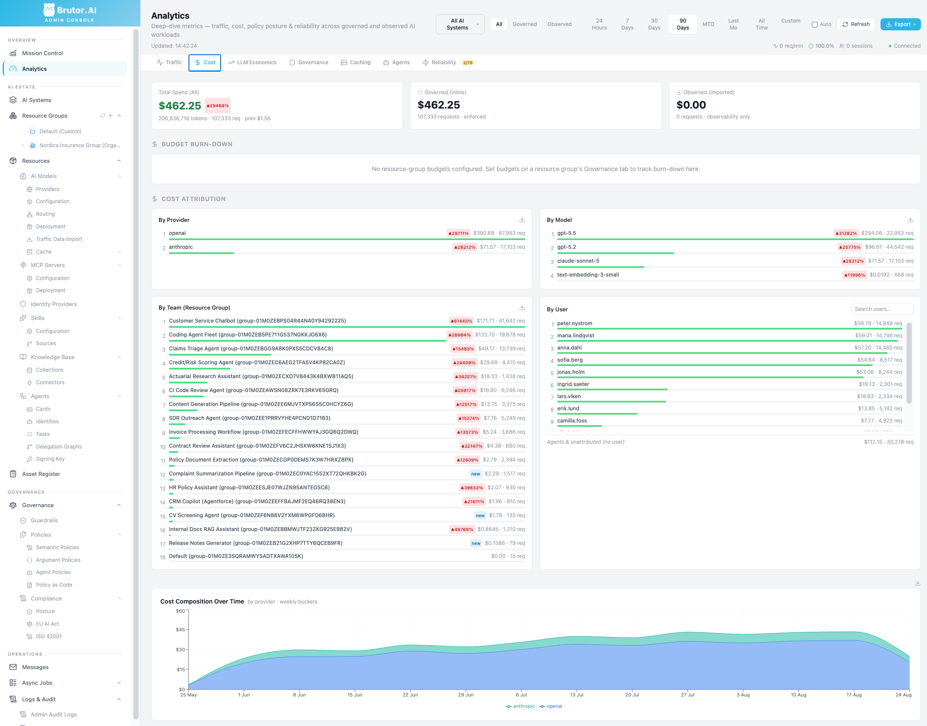Expand the Async Jobs chevron
This screenshot has width=927, height=726.
[119, 683]
